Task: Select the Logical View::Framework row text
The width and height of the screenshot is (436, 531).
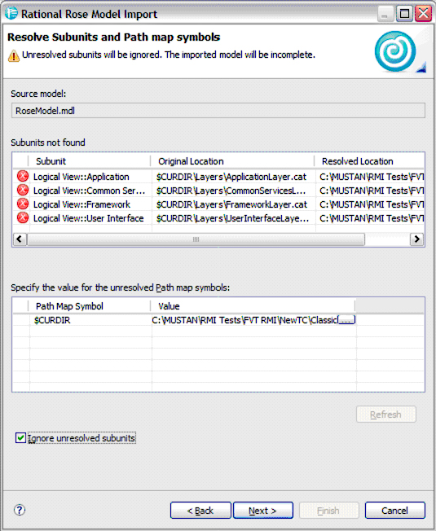Action: [x=81, y=204]
